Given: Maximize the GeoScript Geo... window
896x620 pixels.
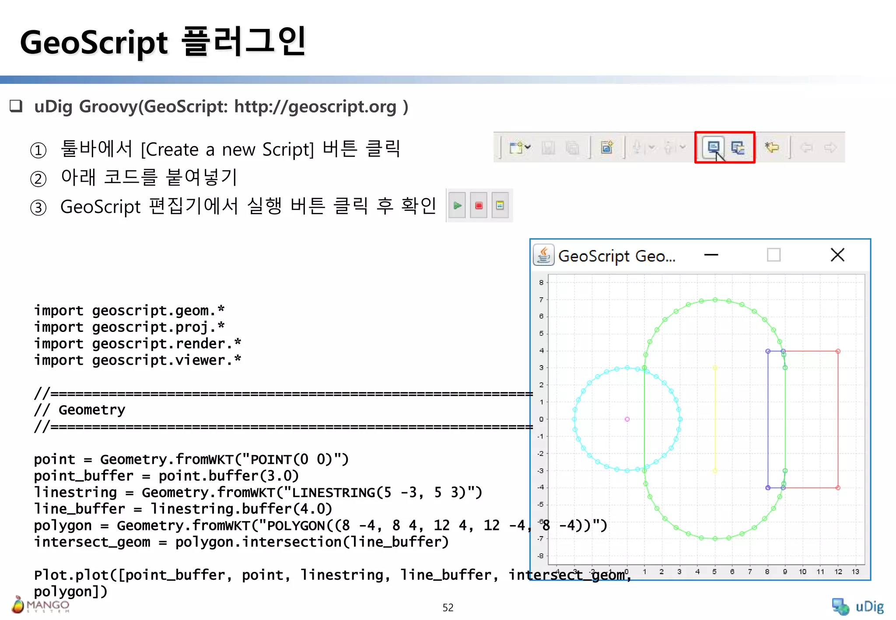Looking at the screenshot, I should [773, 255].
